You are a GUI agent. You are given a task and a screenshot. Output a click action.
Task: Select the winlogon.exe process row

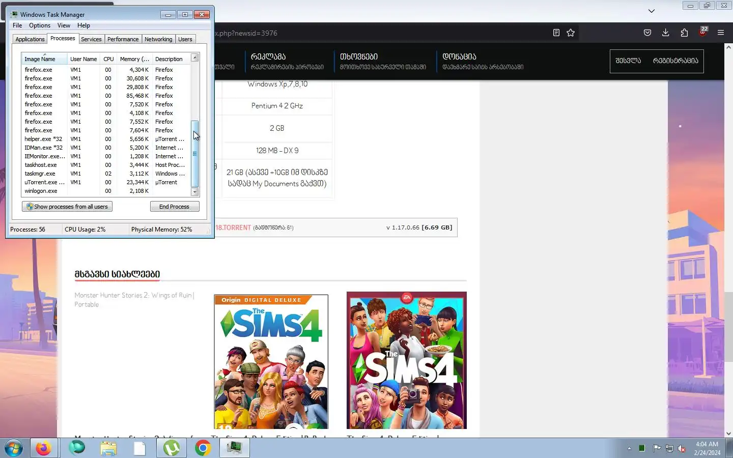point(106,191)
